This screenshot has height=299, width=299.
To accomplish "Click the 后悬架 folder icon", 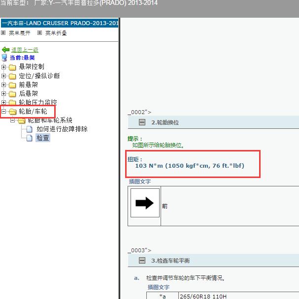I will click(x=12, y=94).
